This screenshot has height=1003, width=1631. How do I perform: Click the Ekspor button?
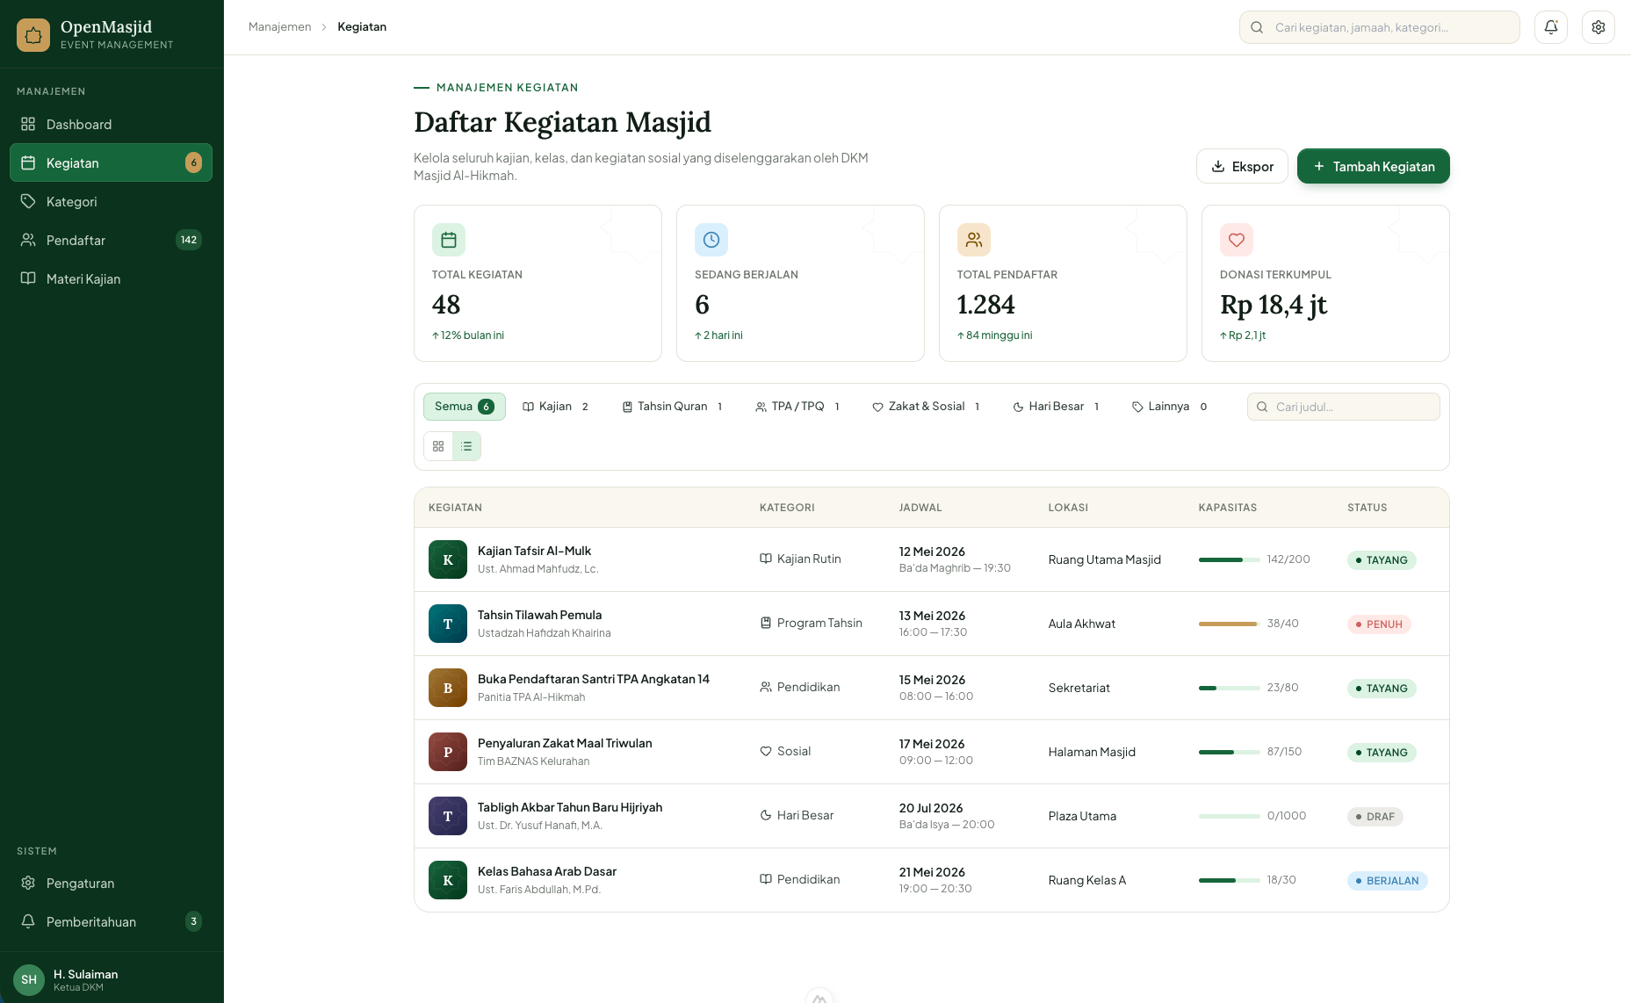point(1242,166)
